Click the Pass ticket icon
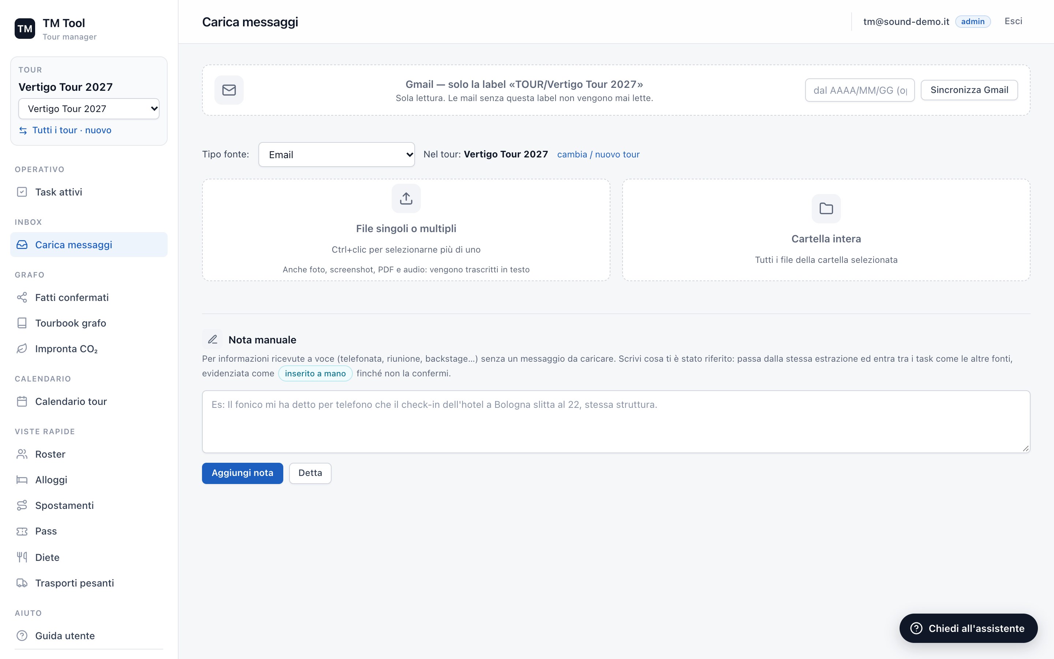This screenshot has height=659, width=1054. pyautogui.click(x=22, y=531)
